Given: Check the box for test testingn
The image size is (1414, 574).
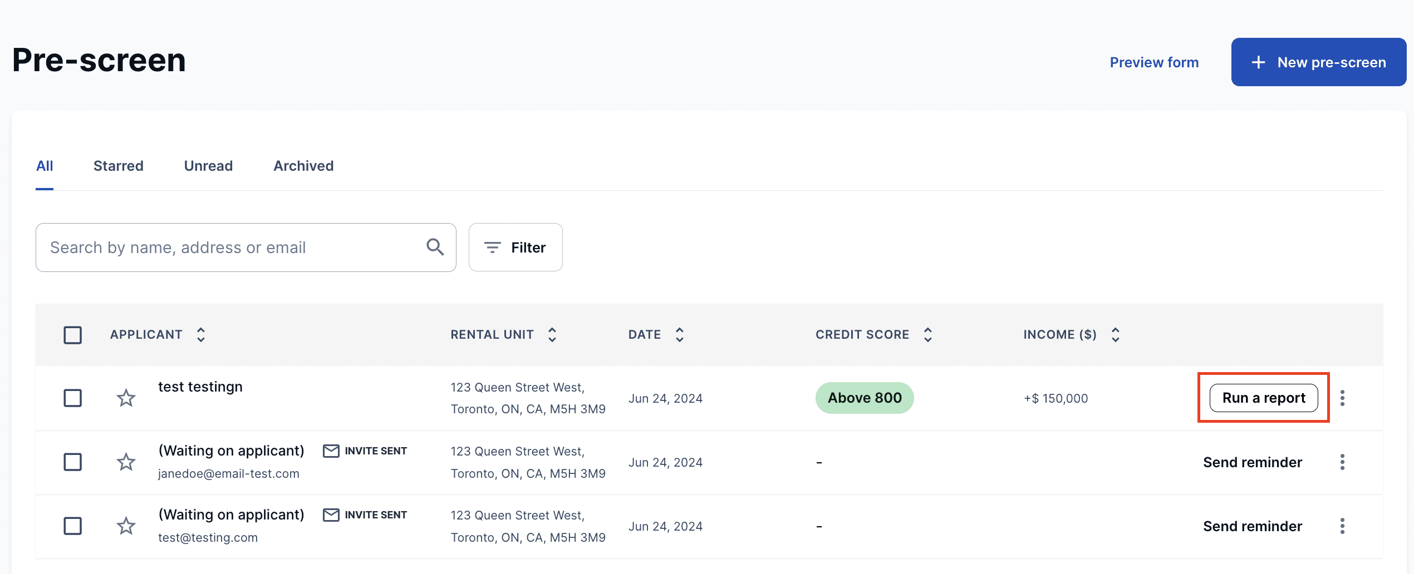Looking at the screenshot, I should point(72,398).
